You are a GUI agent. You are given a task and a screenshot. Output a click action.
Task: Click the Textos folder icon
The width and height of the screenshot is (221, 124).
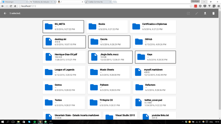coord(49,102)
